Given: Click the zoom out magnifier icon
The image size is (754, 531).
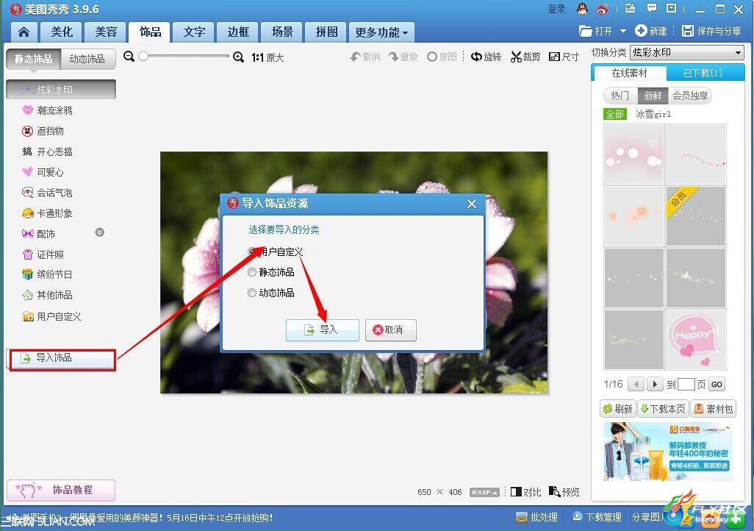Looking at the screenshot, I should point(129,57).
